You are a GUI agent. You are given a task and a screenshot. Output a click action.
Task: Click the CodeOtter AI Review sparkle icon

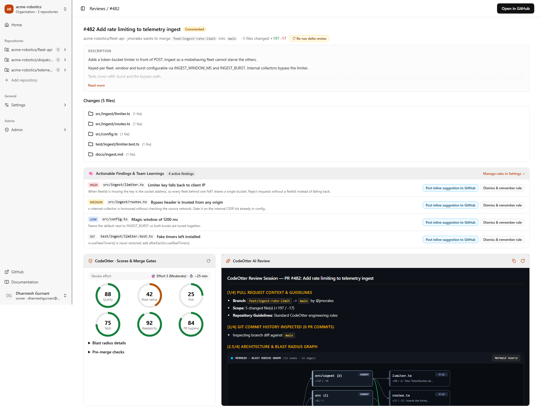[228, 261]
